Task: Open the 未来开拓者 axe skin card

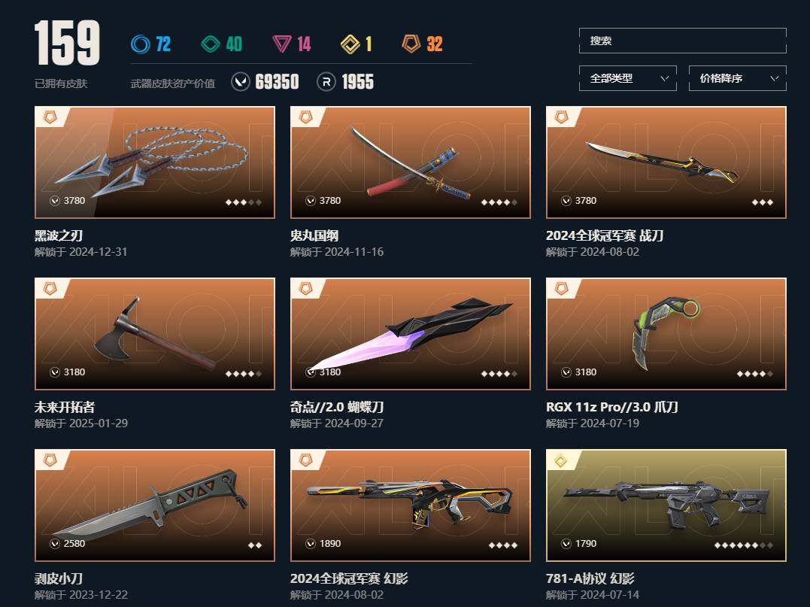Action: point(155,334)
